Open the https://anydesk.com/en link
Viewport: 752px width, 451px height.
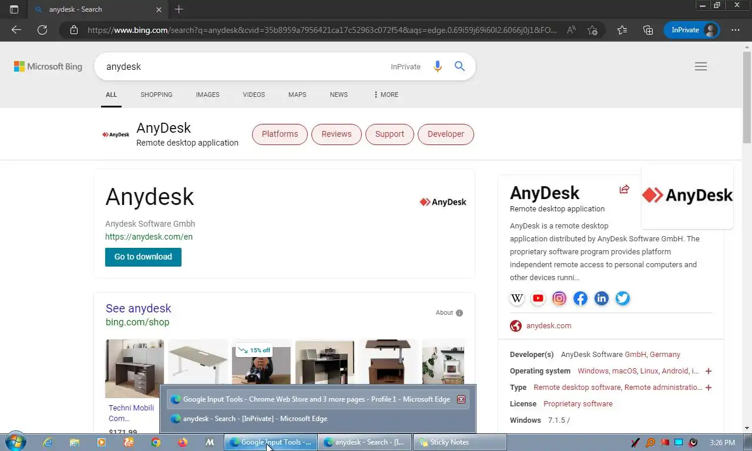pyautogui.click(x=149, y=237)
